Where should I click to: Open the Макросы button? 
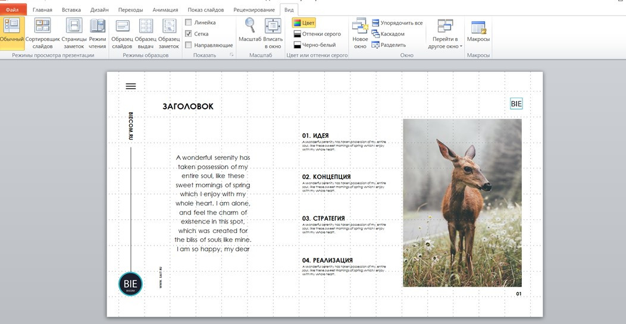(478, 32)
